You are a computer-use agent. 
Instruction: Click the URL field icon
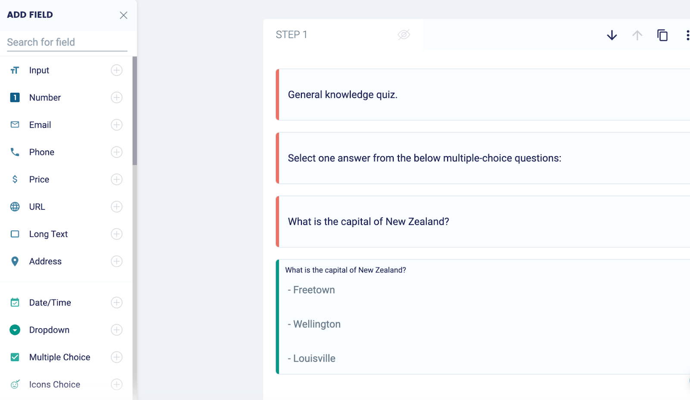pos(15,206)
